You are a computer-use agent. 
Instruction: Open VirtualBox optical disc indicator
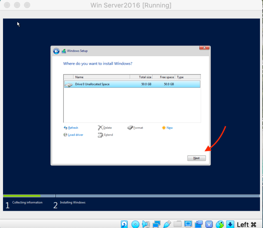[135, 224]
